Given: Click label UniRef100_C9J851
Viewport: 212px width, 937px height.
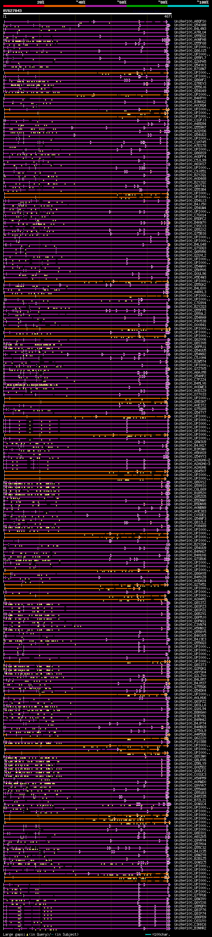Looking at the screenshot, I should pos(190,171).
